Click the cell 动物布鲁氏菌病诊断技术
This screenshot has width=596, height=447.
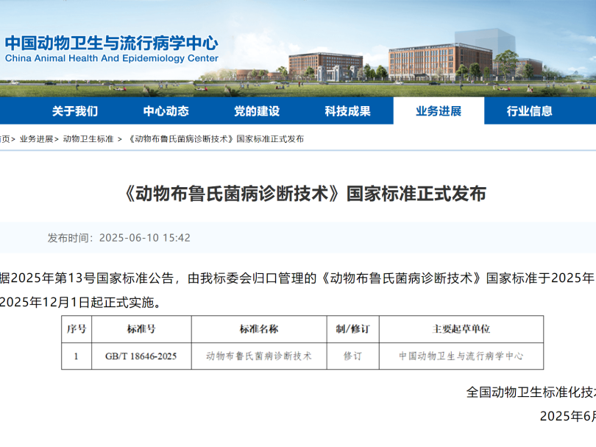click(259, 356)
